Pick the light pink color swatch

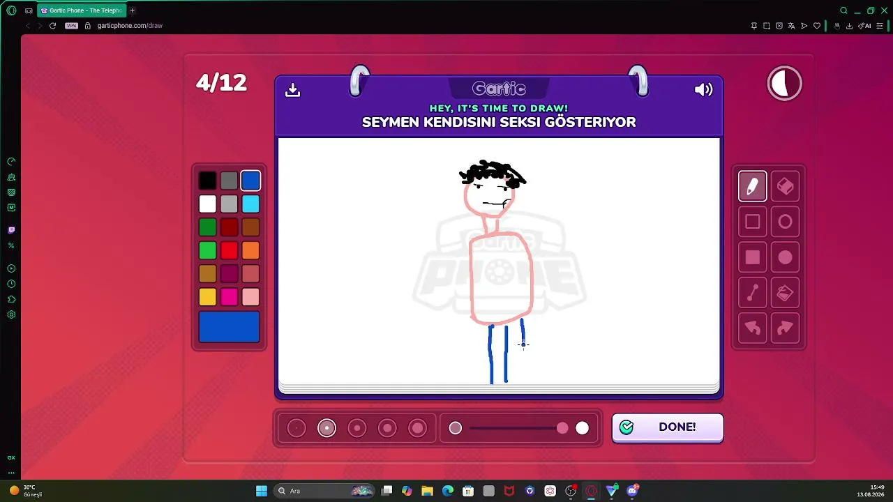(x=250, y=297)
